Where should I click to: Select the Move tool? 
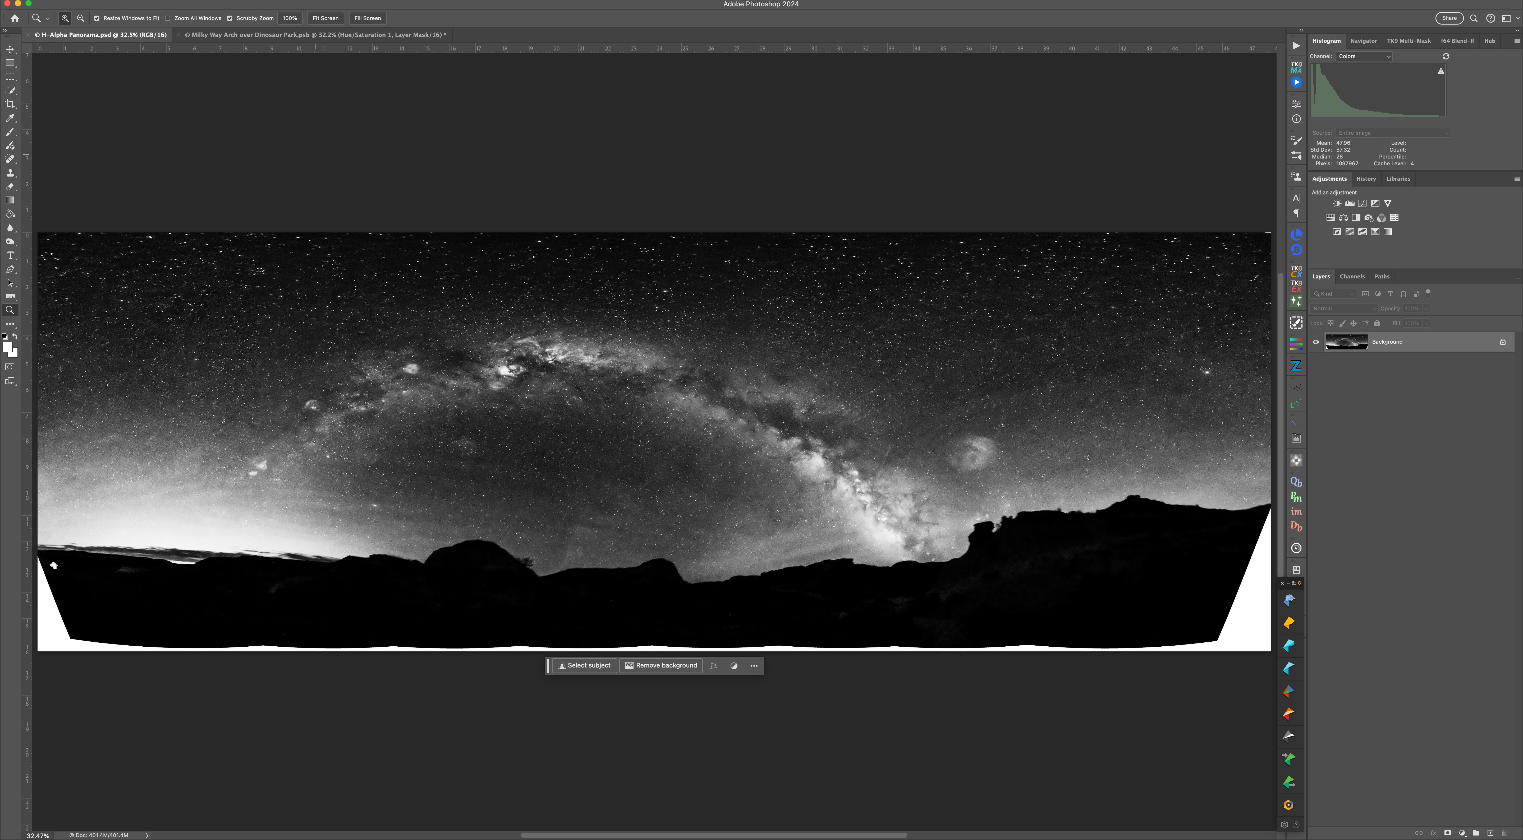pyautogui.click(x=10, y=49)
